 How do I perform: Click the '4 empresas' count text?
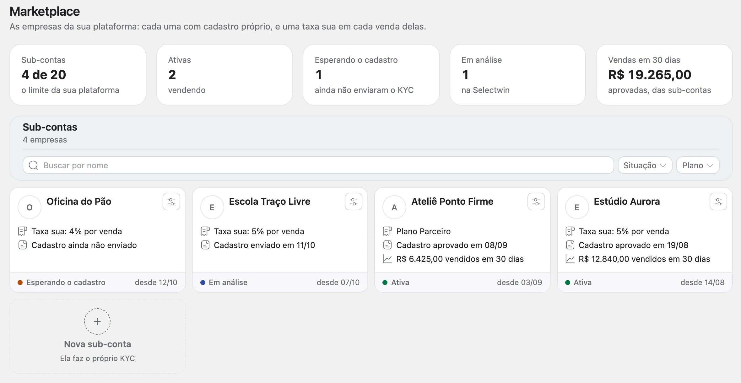click(x=45, y=140)
